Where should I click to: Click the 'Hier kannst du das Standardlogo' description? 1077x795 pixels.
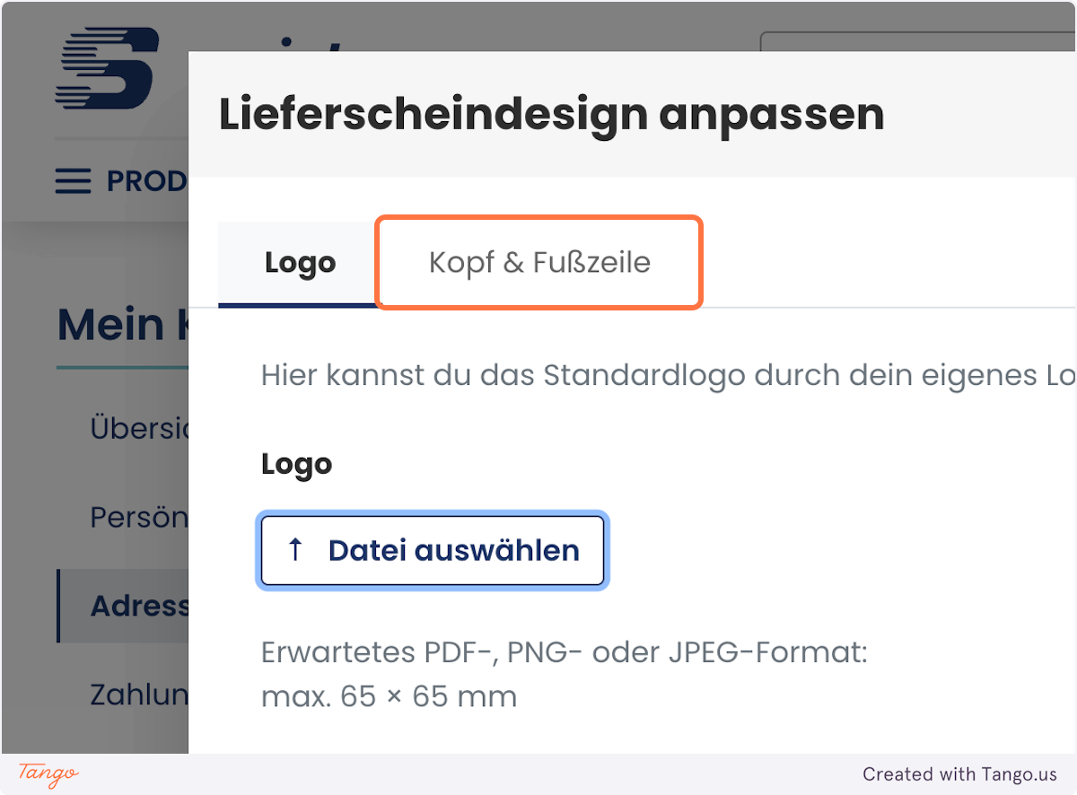point(669,375)
